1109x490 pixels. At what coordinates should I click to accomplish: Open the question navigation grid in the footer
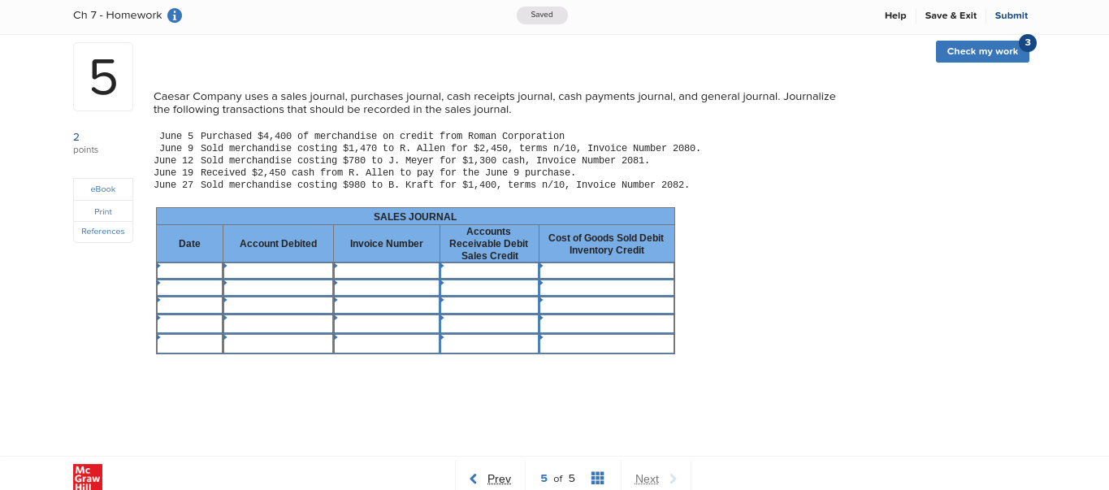[597, 478]
